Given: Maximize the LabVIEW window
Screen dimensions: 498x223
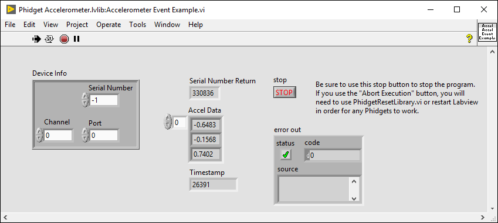Looking at the screenshot, I should pos(457,9).
